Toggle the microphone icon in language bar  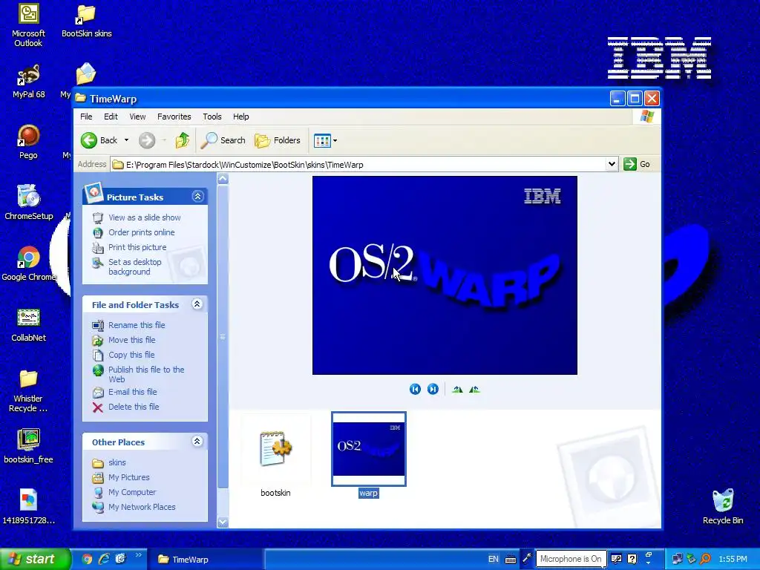pyautogui.click(x=527, y=559)
